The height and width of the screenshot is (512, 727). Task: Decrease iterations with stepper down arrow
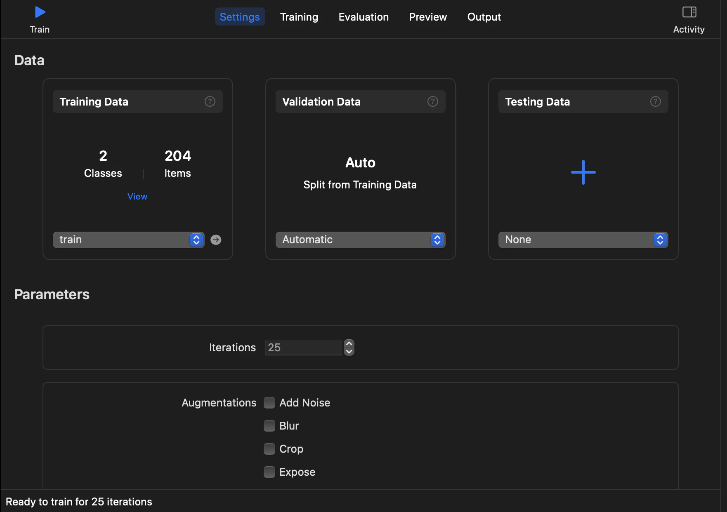pyautogui.click(x=349, y=352)
